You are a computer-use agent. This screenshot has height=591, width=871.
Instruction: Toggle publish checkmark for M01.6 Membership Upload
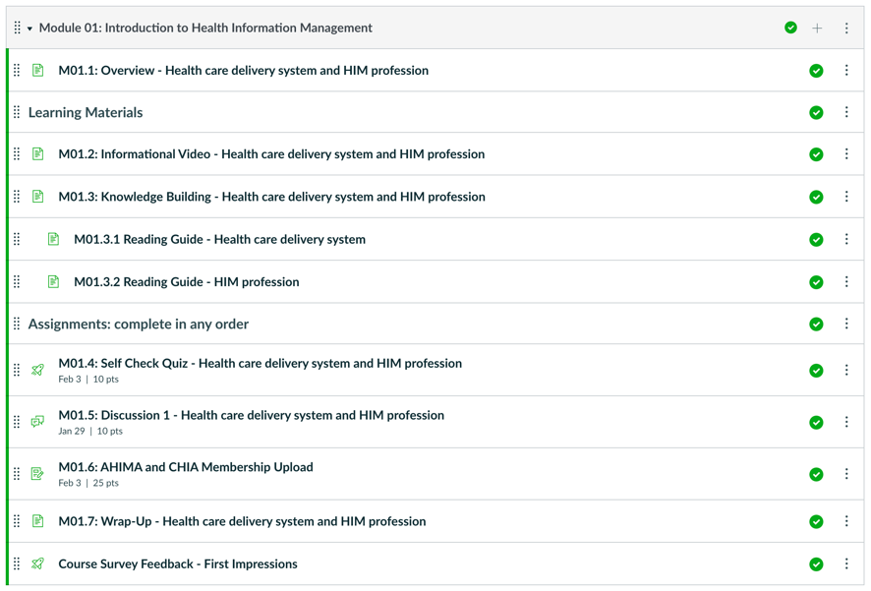(x=816, y=474)
